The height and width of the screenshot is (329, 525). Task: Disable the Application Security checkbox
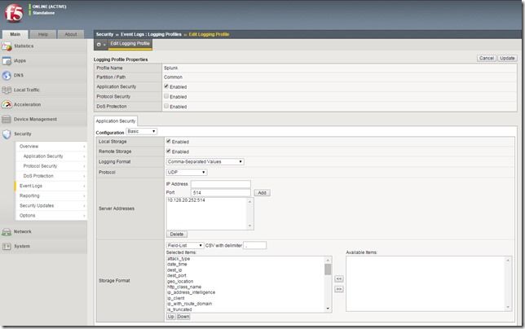[166, 86]
